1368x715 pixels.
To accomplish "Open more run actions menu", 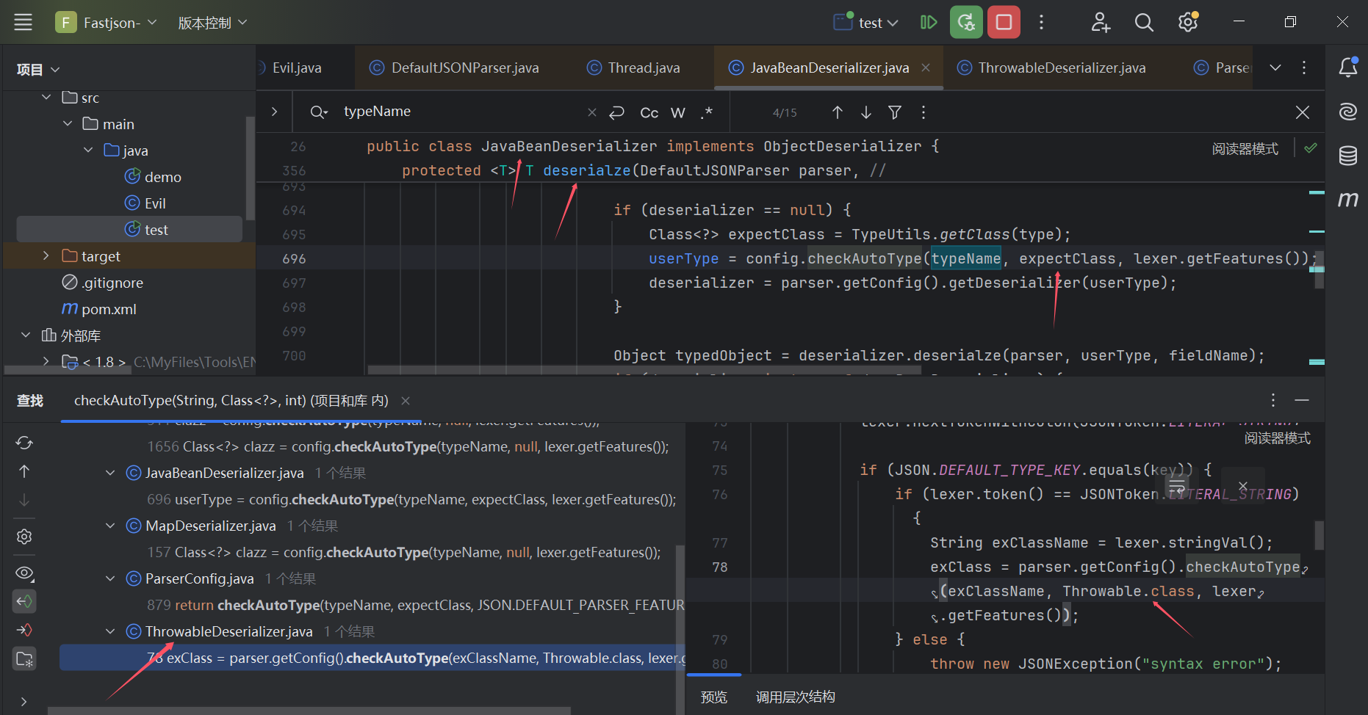I will point(1041,23).
